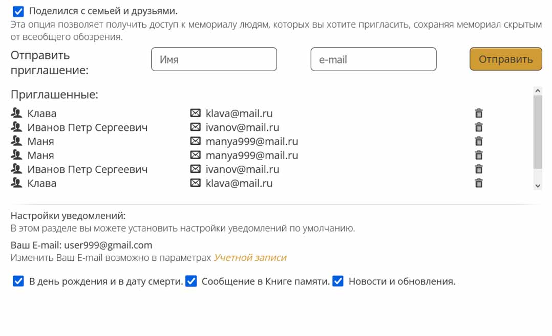Toggle «В день рождения и в дату смерти» checkbox

18,281
